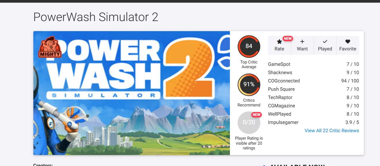Click the Mighty badge icon on banner
Image resolution: width=380 pixels, height=166 pixels.
[50, 47]
